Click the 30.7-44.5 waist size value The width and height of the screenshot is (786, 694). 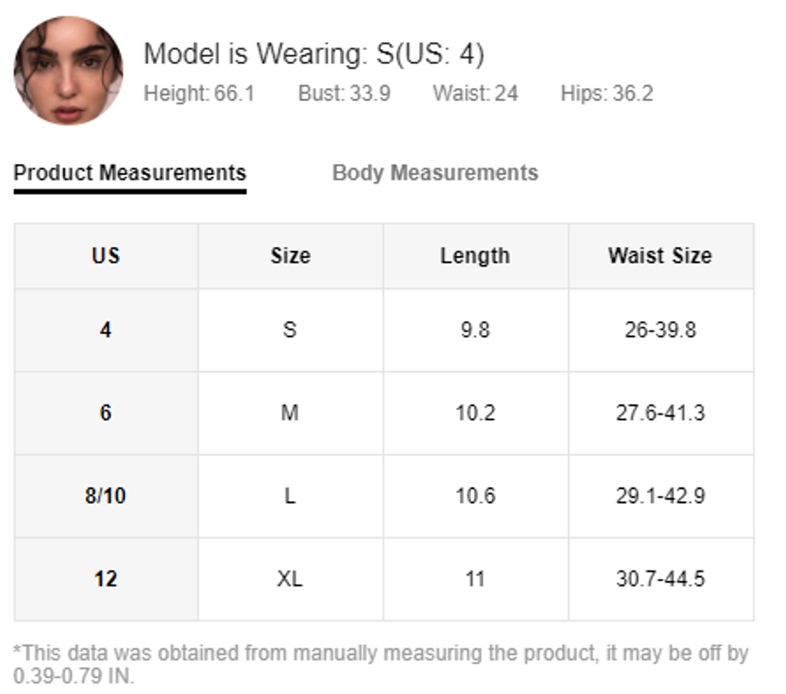coord(661,580)
